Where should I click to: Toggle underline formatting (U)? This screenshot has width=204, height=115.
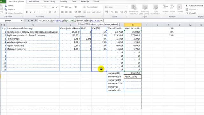pos(34,12)
